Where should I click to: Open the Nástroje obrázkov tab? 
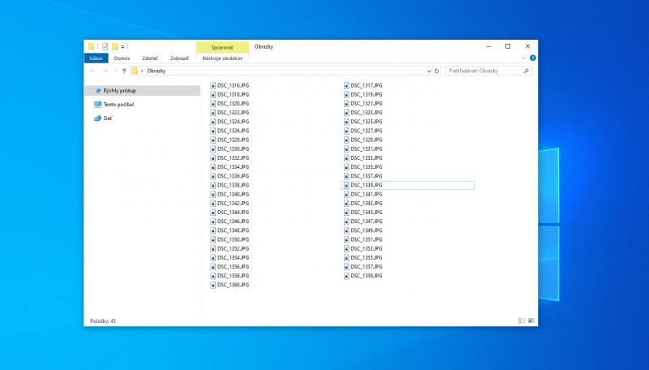(222, 58)
